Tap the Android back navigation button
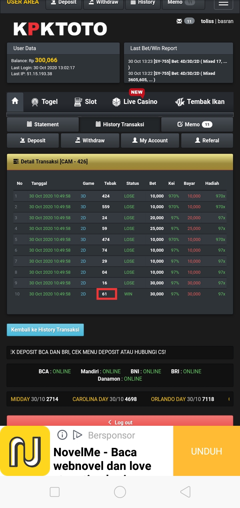This screenshot has height=508, width=240. coord(185,492)
